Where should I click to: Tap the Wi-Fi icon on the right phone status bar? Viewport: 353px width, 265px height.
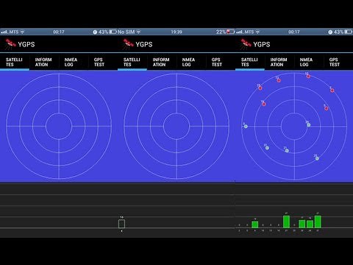[257, 32]
